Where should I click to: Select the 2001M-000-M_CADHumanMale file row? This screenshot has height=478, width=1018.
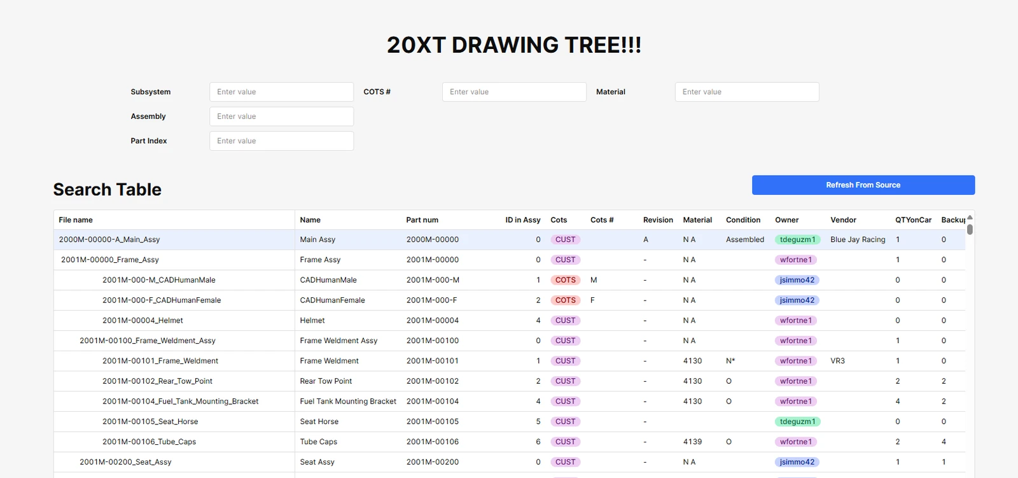[x=509, y=280]
